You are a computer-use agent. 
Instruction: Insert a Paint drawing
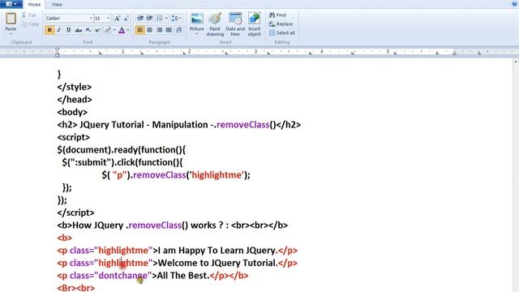[215, 24]
